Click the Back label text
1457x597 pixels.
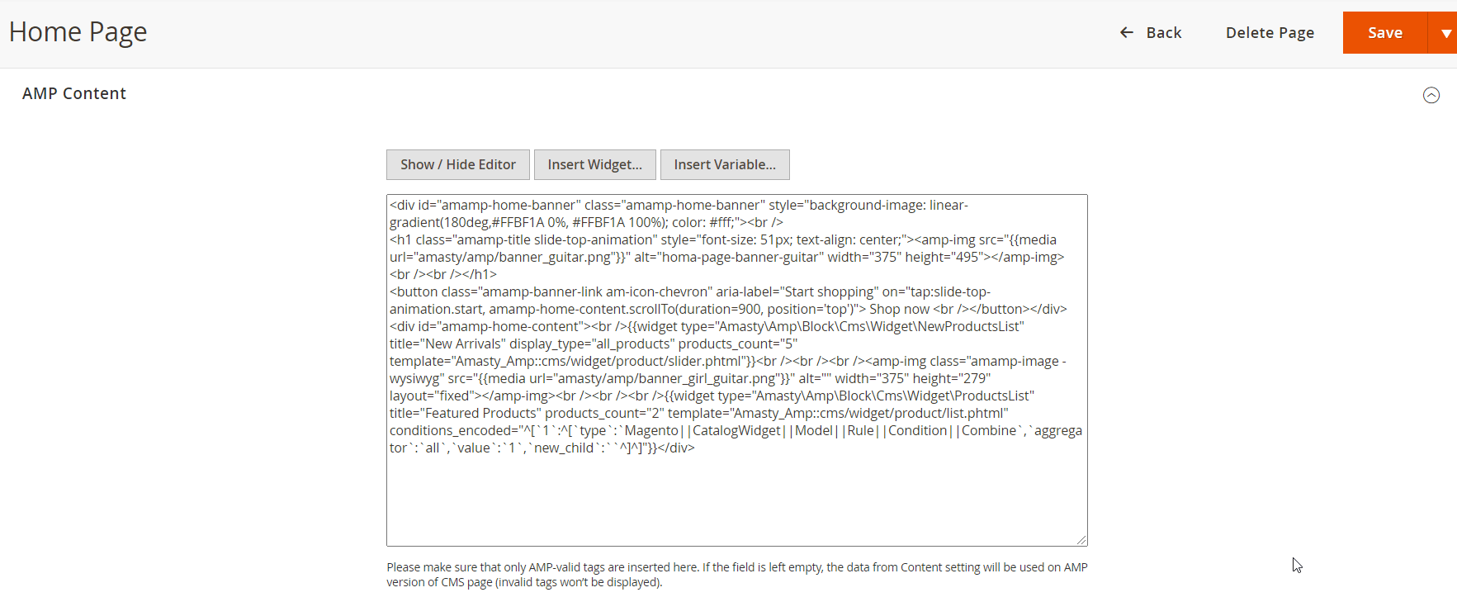click(x=1163, y=32)
